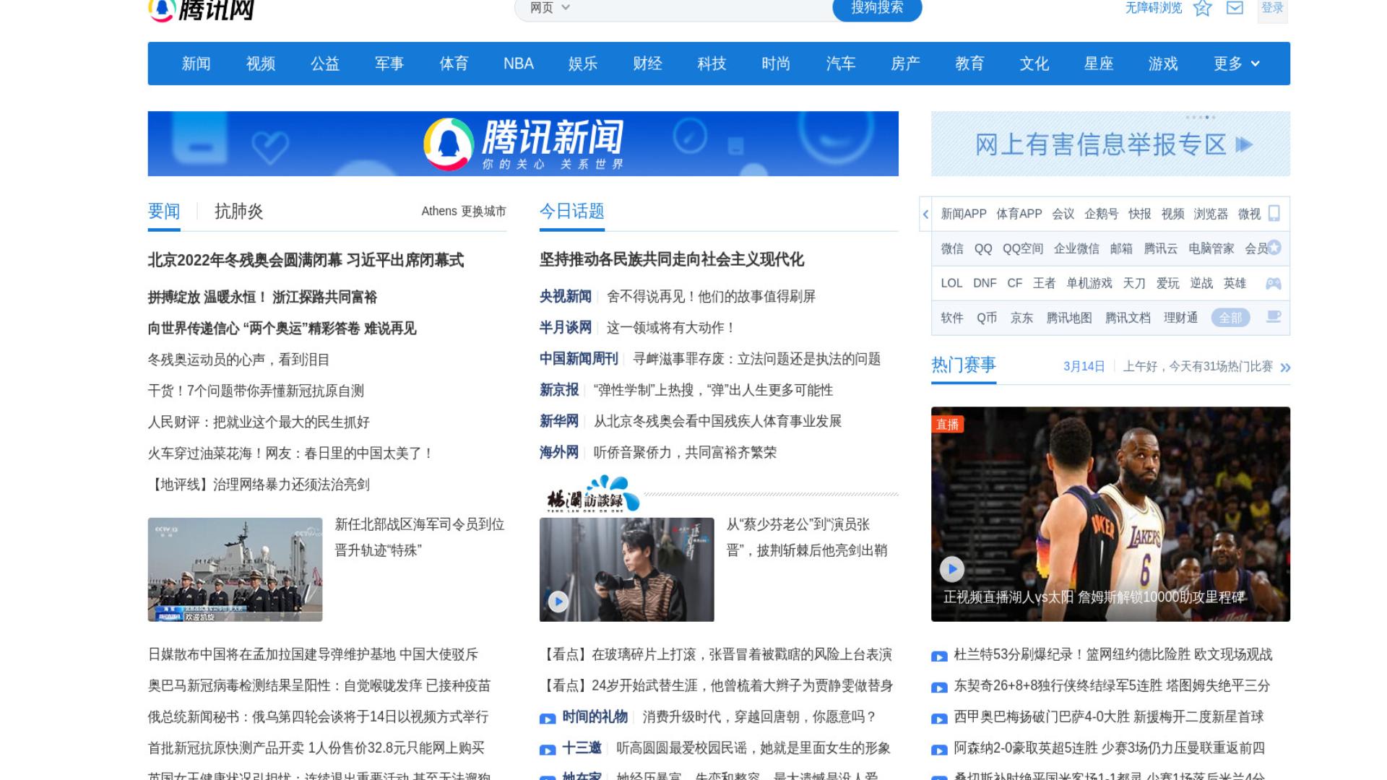Open 企业微信 in services panel
The width and height of the screenshot is (1387, 780).
coord(1076,248)
